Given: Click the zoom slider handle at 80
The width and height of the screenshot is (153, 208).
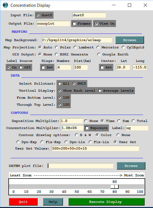Looking at the screenshot, I should click(115, 187).
